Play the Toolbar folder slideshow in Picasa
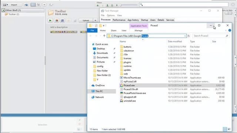Image resolution: width=237 pixels, height=133 pixels. click(x=50, y=21)
